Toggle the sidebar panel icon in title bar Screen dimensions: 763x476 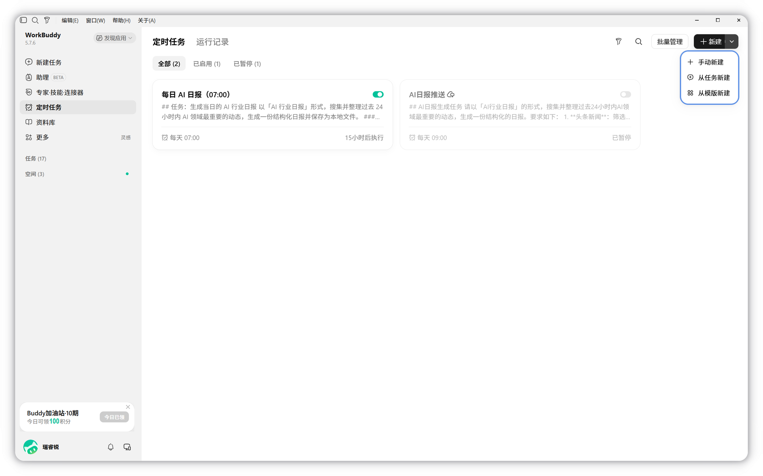click(x=23, y=20)
